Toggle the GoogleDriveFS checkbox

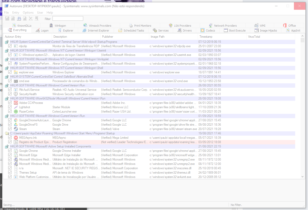[x=10, y=125]
